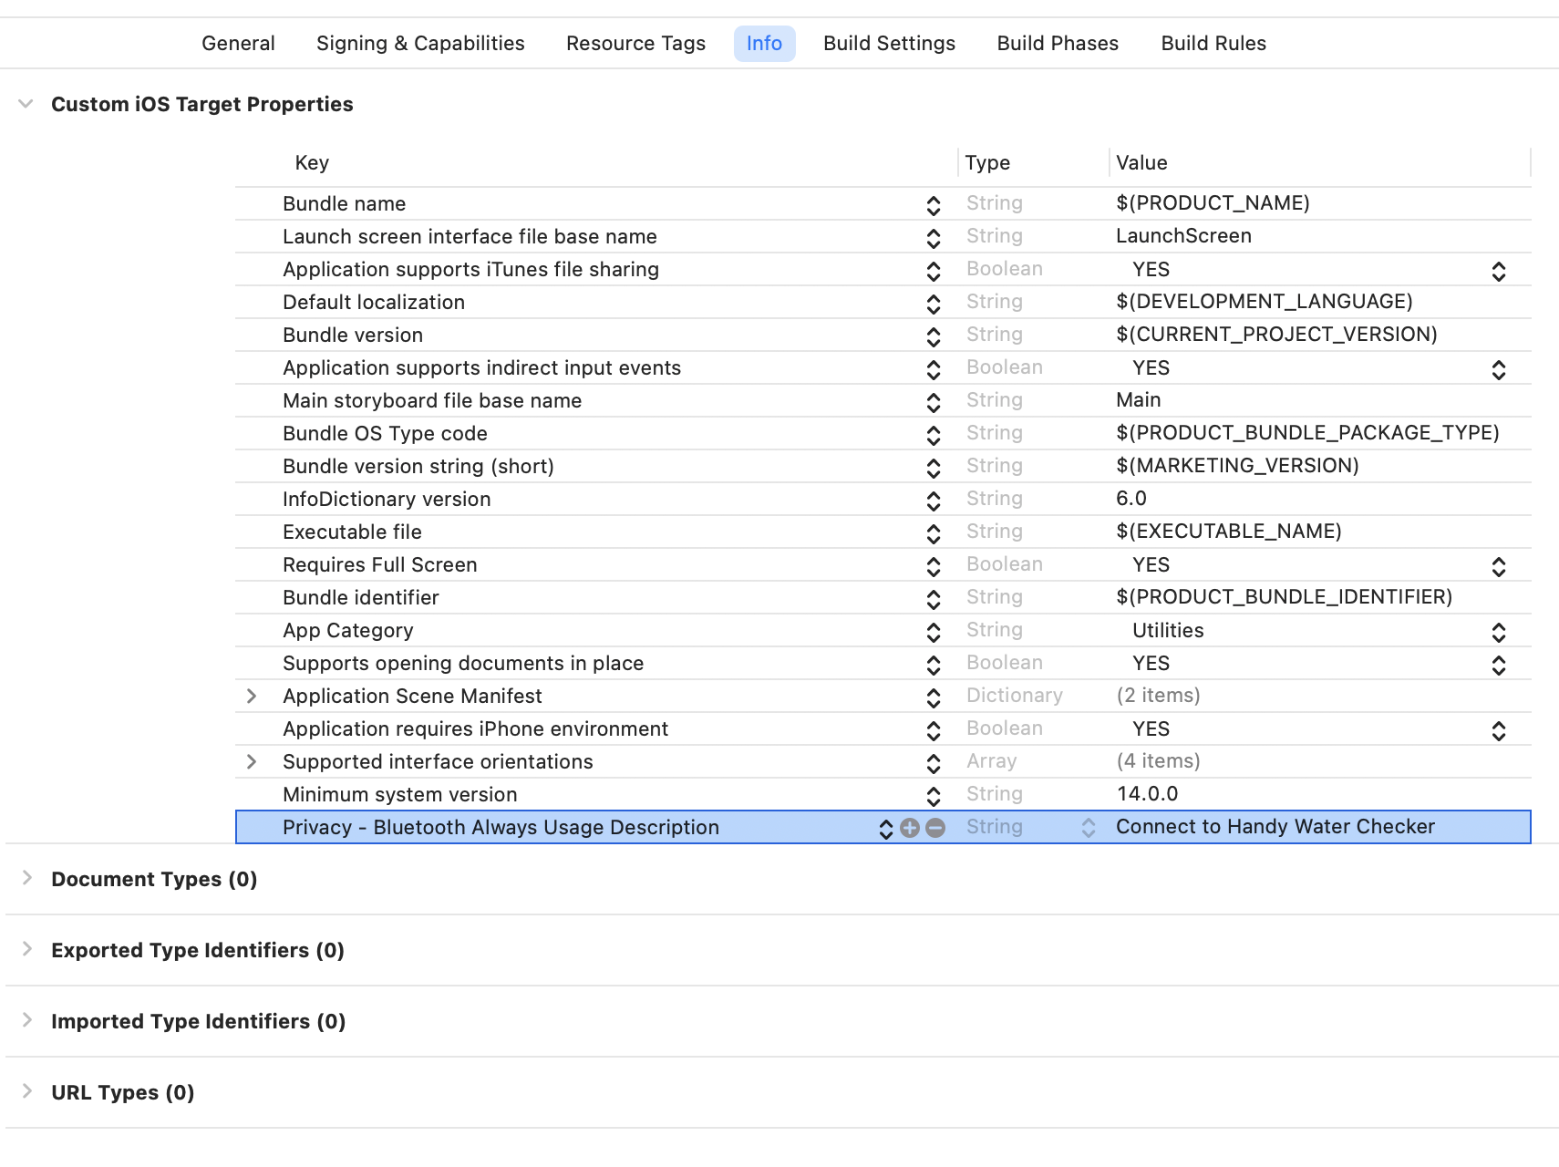
Task: Open the Build Rules tab
Action: (1213, 44)
